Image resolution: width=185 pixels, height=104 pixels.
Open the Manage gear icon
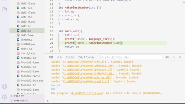point(5,97)
